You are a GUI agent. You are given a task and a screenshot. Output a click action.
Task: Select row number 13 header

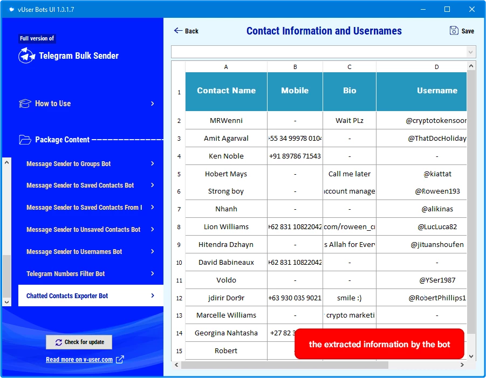(x=179, y=315)
